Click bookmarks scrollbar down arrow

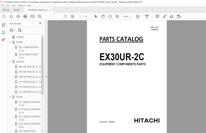tap(42, 131)
